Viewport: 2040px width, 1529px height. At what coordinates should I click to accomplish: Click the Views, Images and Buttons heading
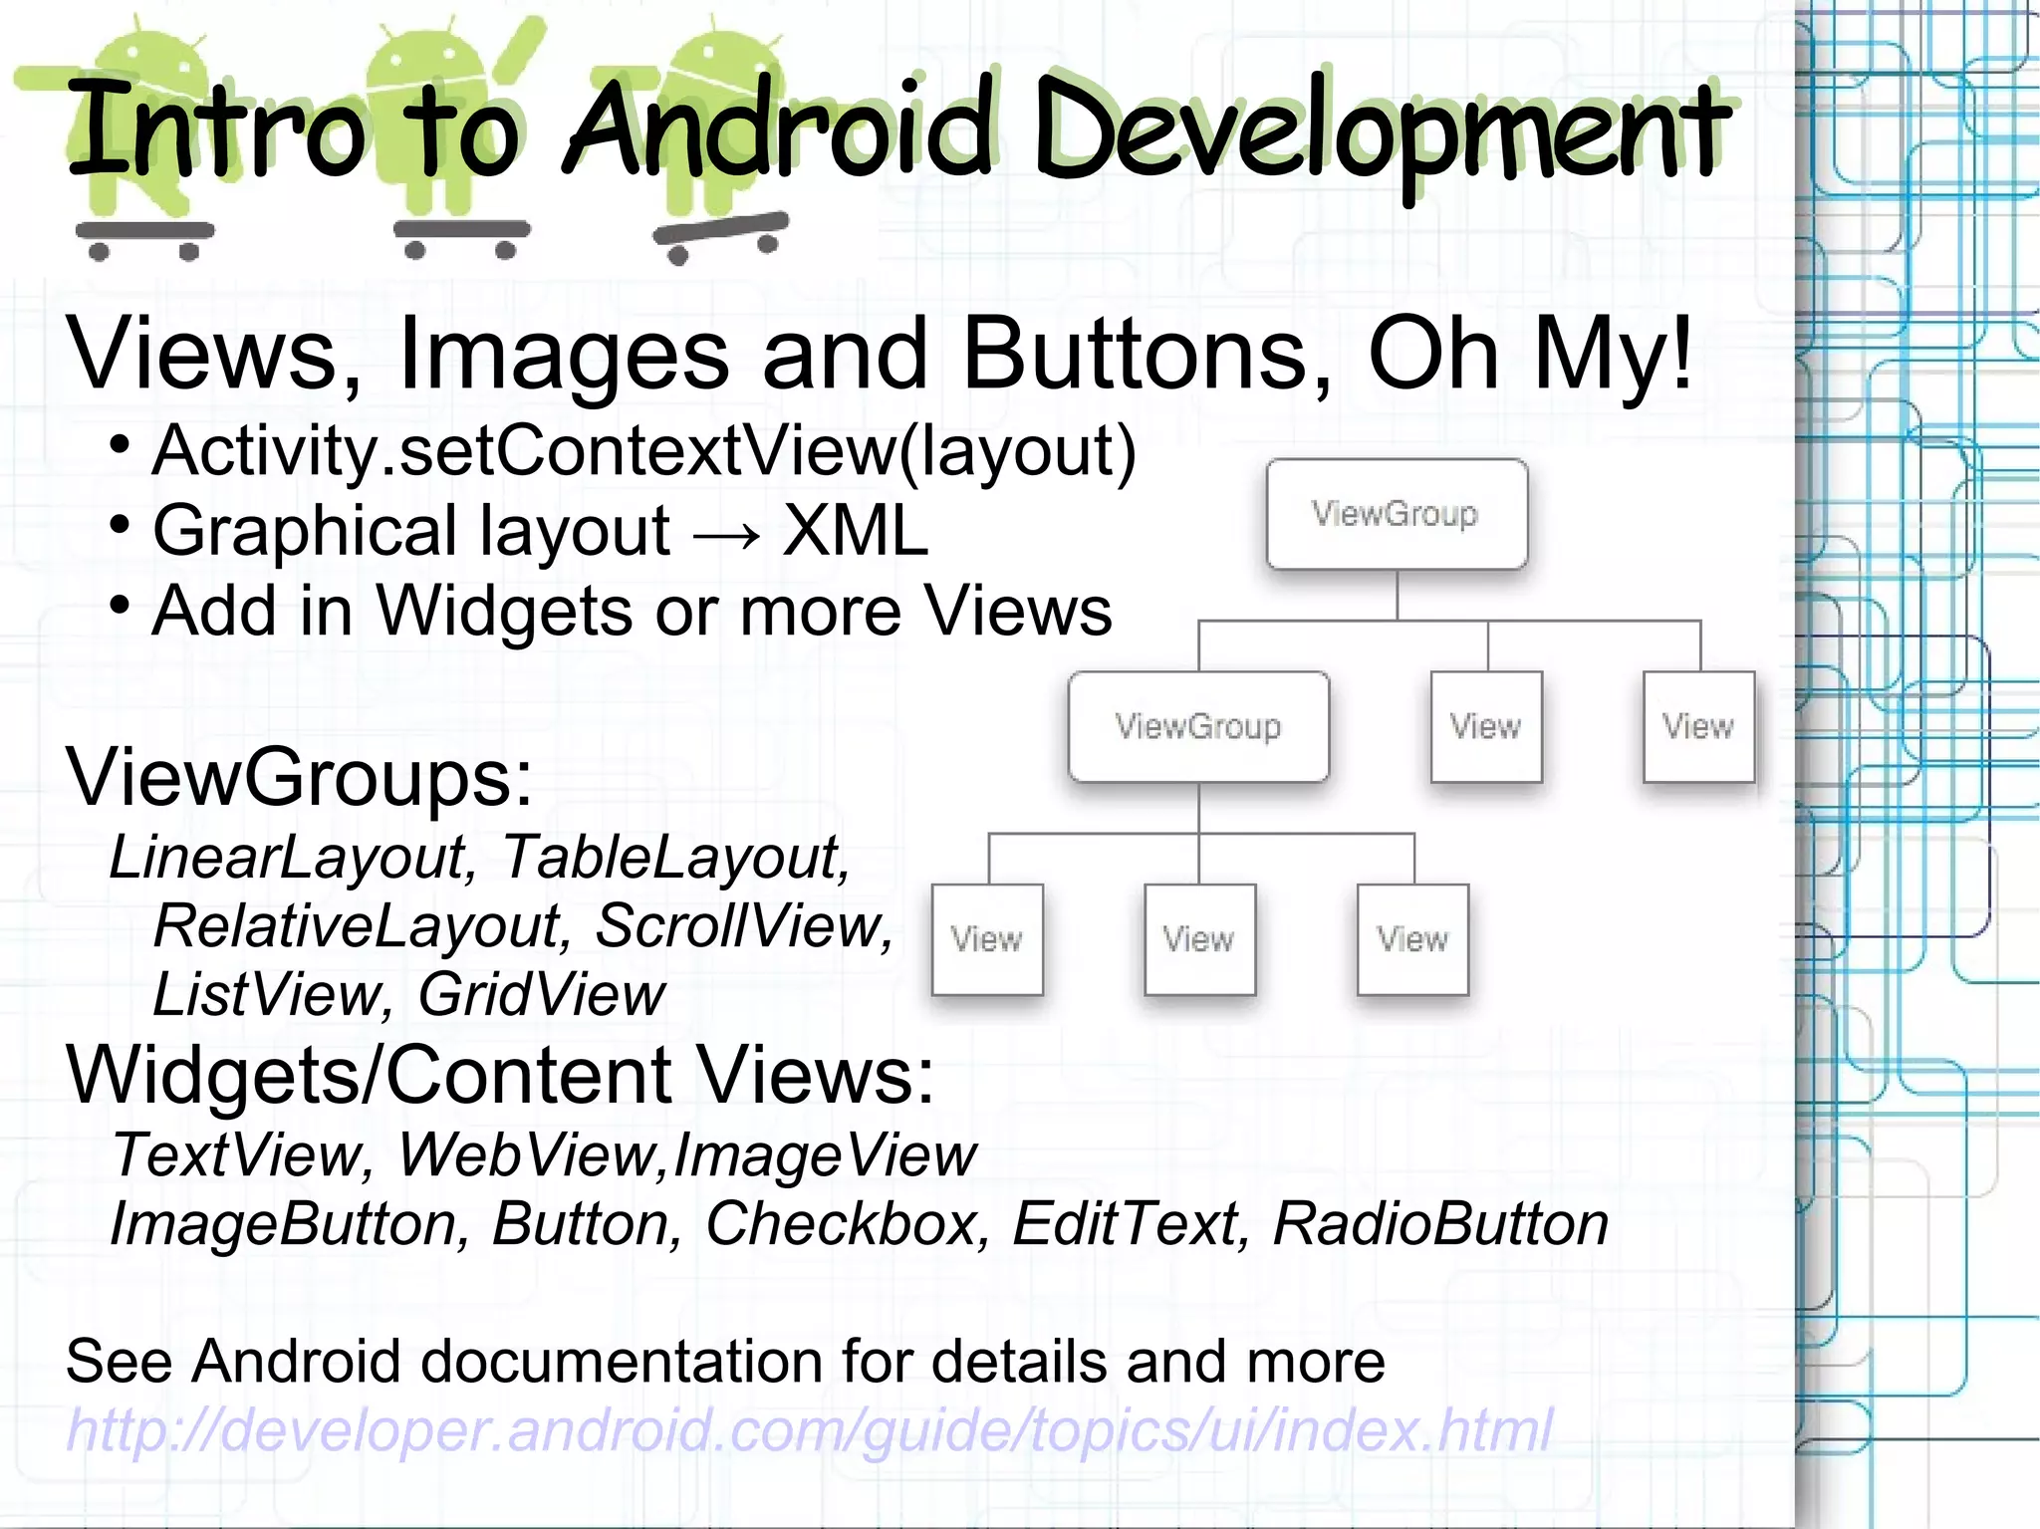(x=877, y=354)
